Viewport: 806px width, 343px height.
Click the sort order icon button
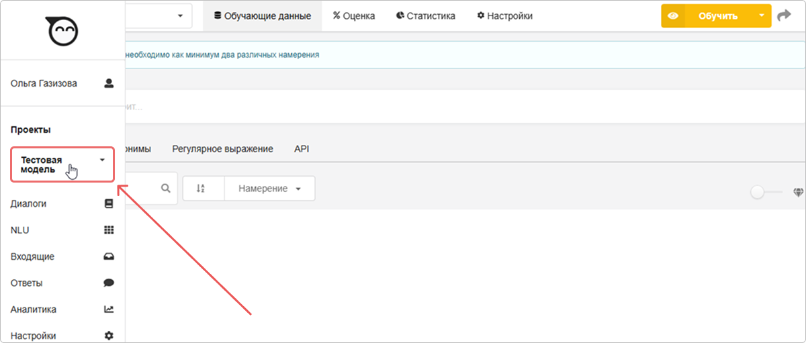203,189
